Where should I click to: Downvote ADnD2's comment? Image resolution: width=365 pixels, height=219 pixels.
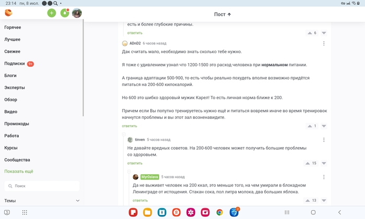coord(324,126)
